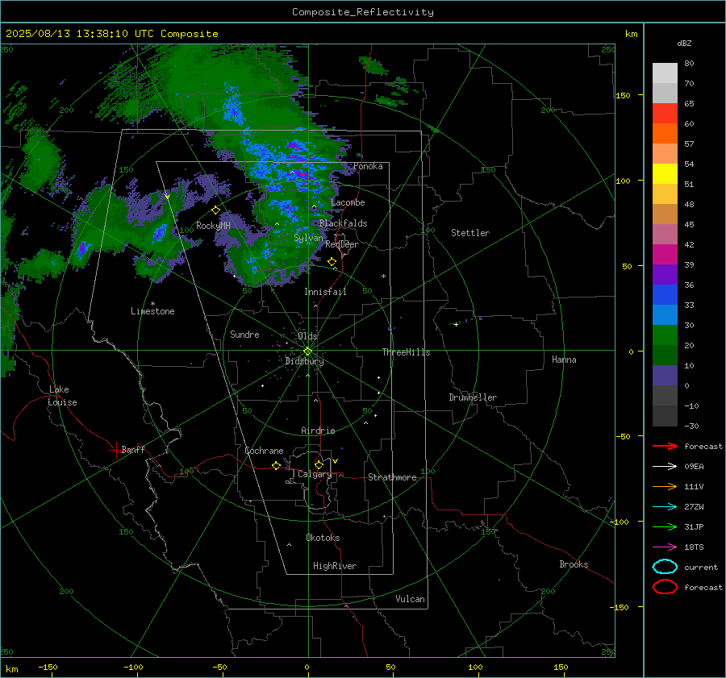Click the 'current' legend text
This screenshot has height=678, width=726.
click(x=701, y=567)
